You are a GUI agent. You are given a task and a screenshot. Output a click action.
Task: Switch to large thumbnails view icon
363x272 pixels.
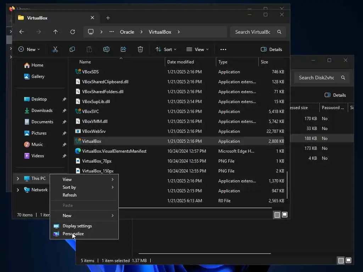tap(285, 215)
